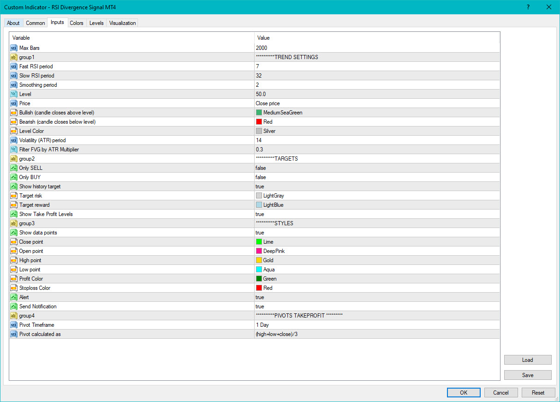The width and height of the screenshot is (560, 402).
Task: Click the enum icon beside Price
Action: point(13,103)
